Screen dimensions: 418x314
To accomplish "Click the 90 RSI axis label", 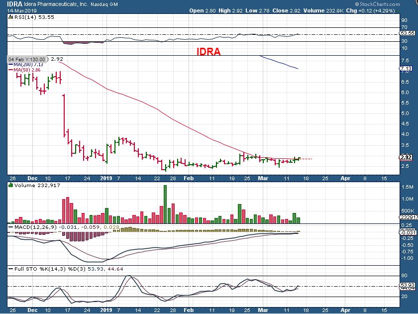I will [x=404, y=20].
